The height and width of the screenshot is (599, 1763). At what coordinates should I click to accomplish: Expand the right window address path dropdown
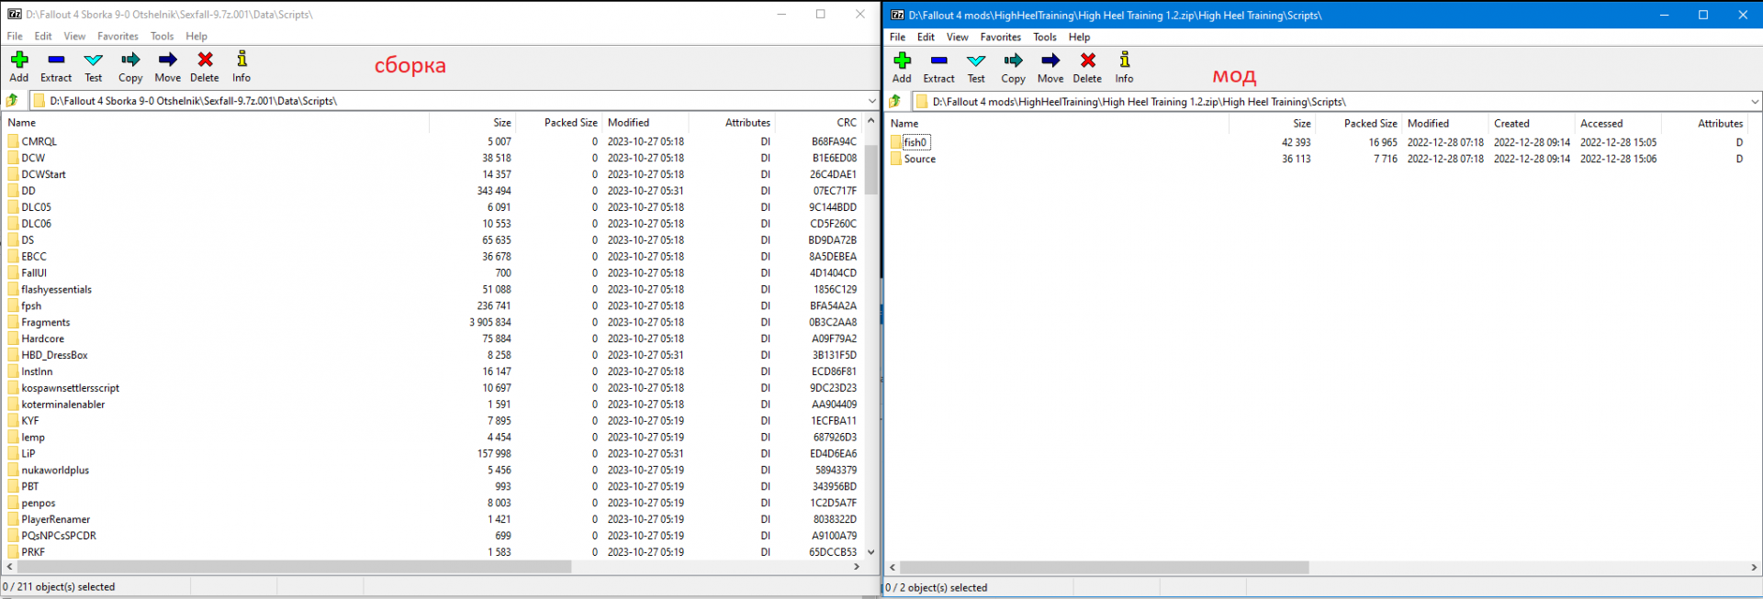1754,102
